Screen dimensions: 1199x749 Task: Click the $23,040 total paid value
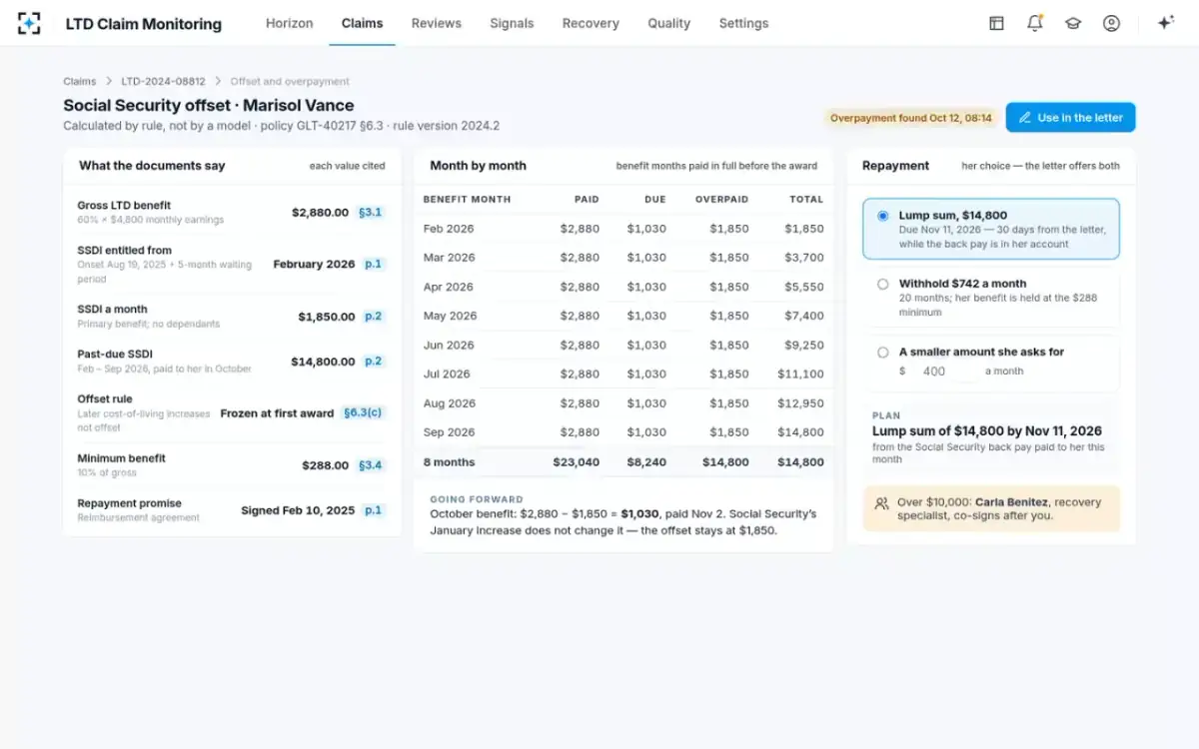(577, 462)
